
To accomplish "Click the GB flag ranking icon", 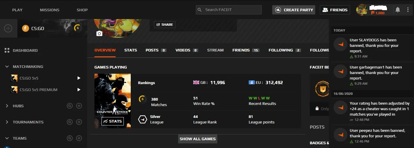I will pos(196,82).
